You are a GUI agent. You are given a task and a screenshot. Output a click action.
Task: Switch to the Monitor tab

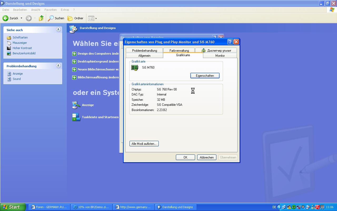click(x=220, y=56)
